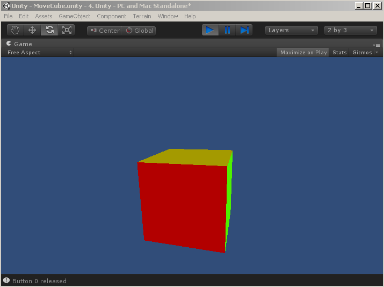Select the Rotate tool

[x=49, y=30]
